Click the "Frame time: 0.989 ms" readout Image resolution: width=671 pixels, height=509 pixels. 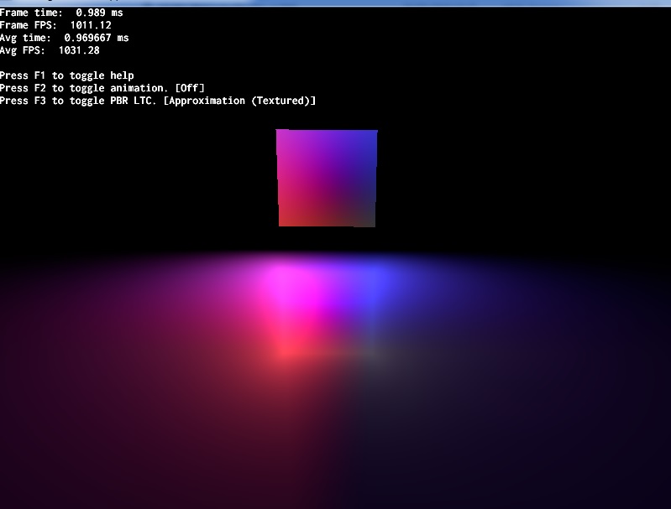pos(61,13)
